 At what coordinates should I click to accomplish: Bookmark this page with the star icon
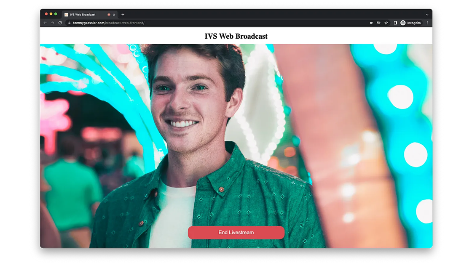tap(386, 23)
